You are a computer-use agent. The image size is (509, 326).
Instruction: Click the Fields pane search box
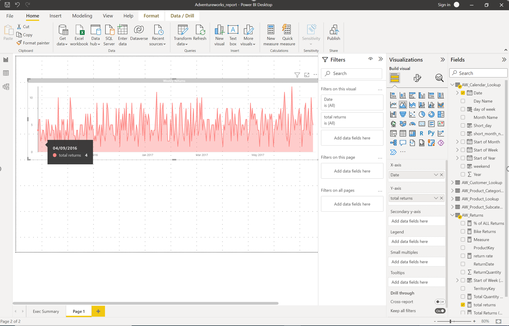478,73
